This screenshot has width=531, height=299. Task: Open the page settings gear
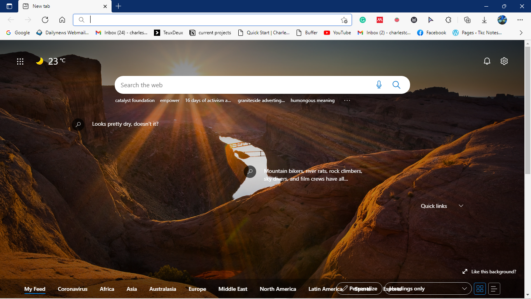pos(504,61)
